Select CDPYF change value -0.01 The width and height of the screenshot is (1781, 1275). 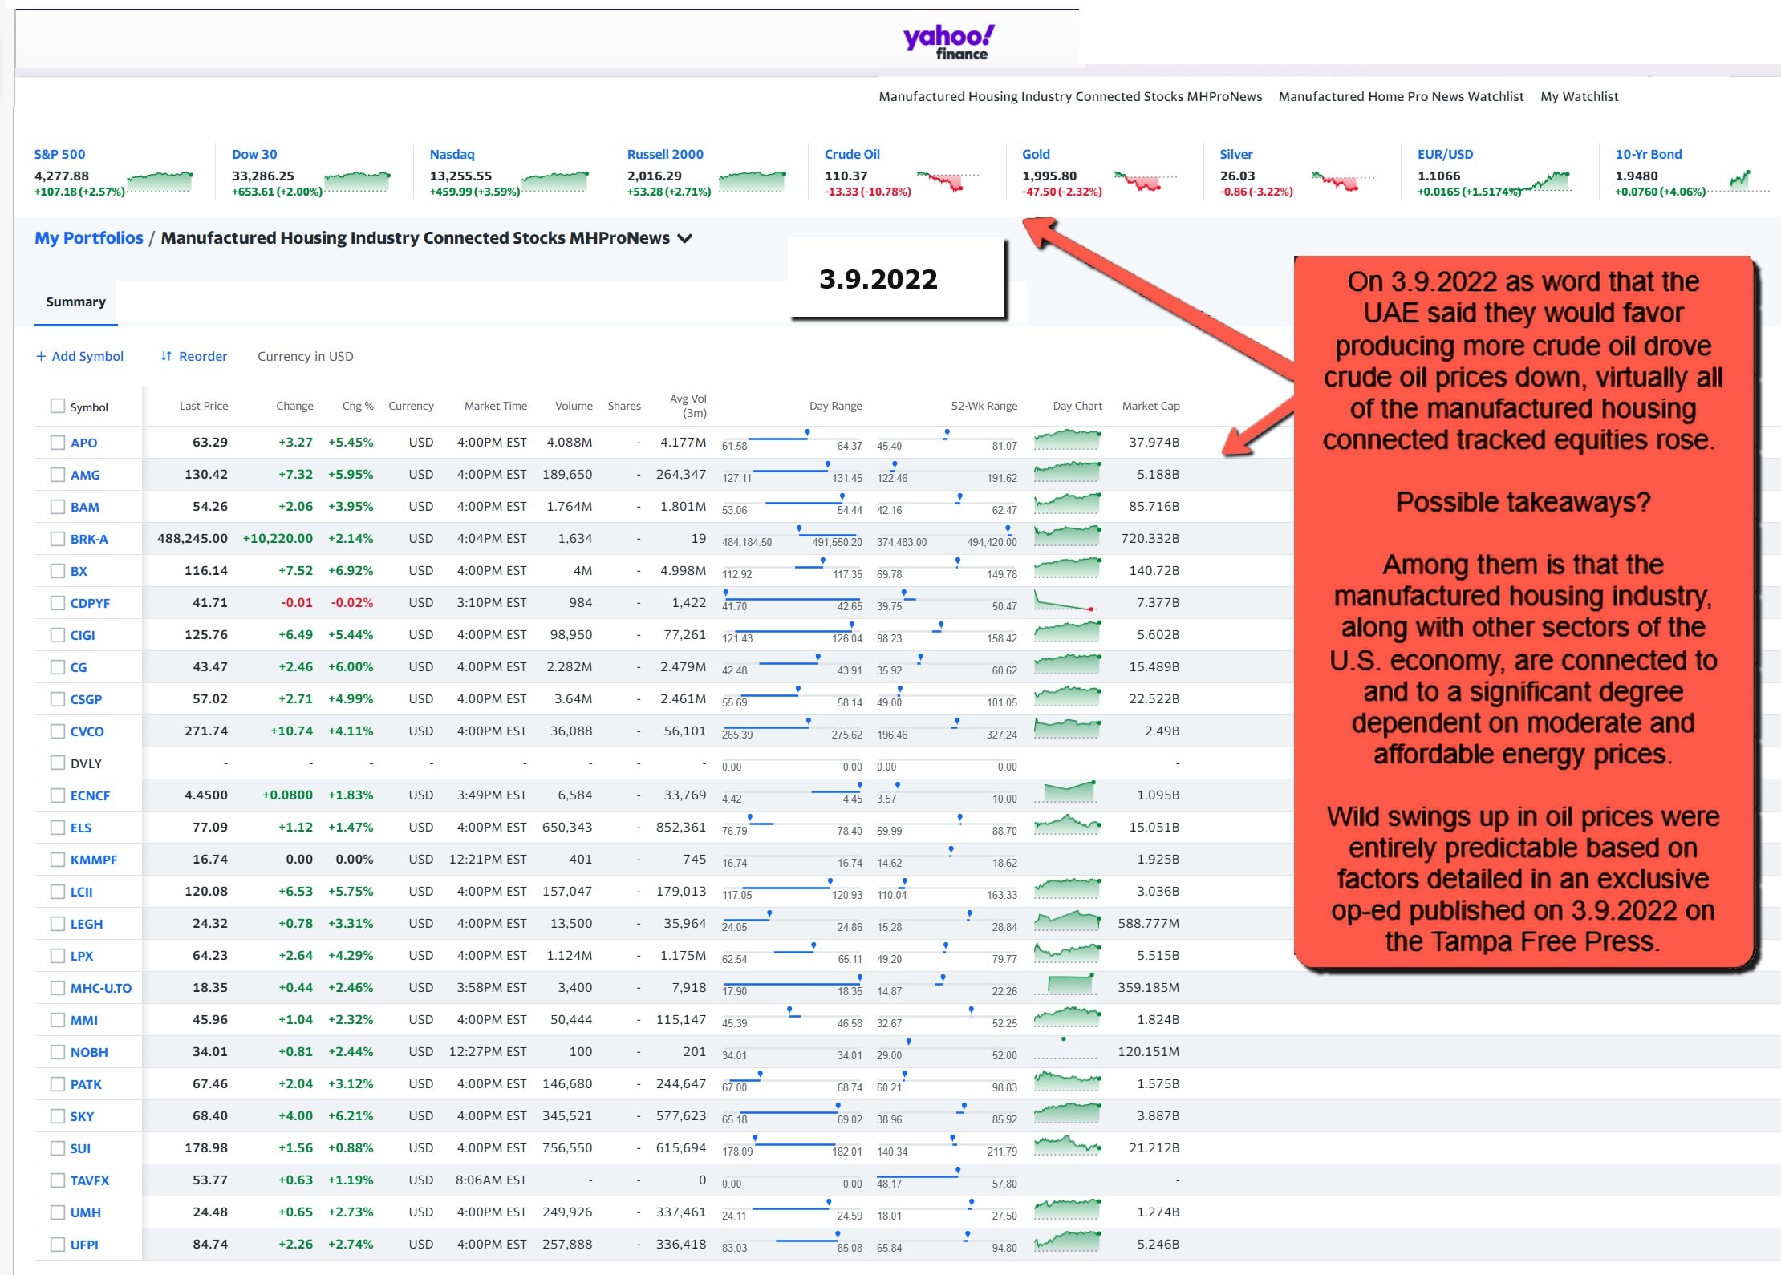point(297,602)
